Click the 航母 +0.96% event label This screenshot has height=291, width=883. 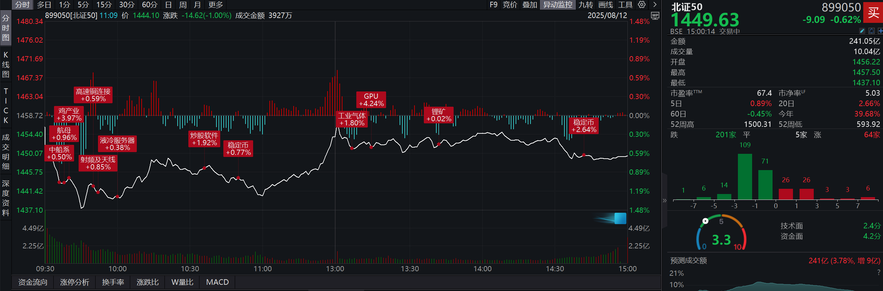click(64, 134)
